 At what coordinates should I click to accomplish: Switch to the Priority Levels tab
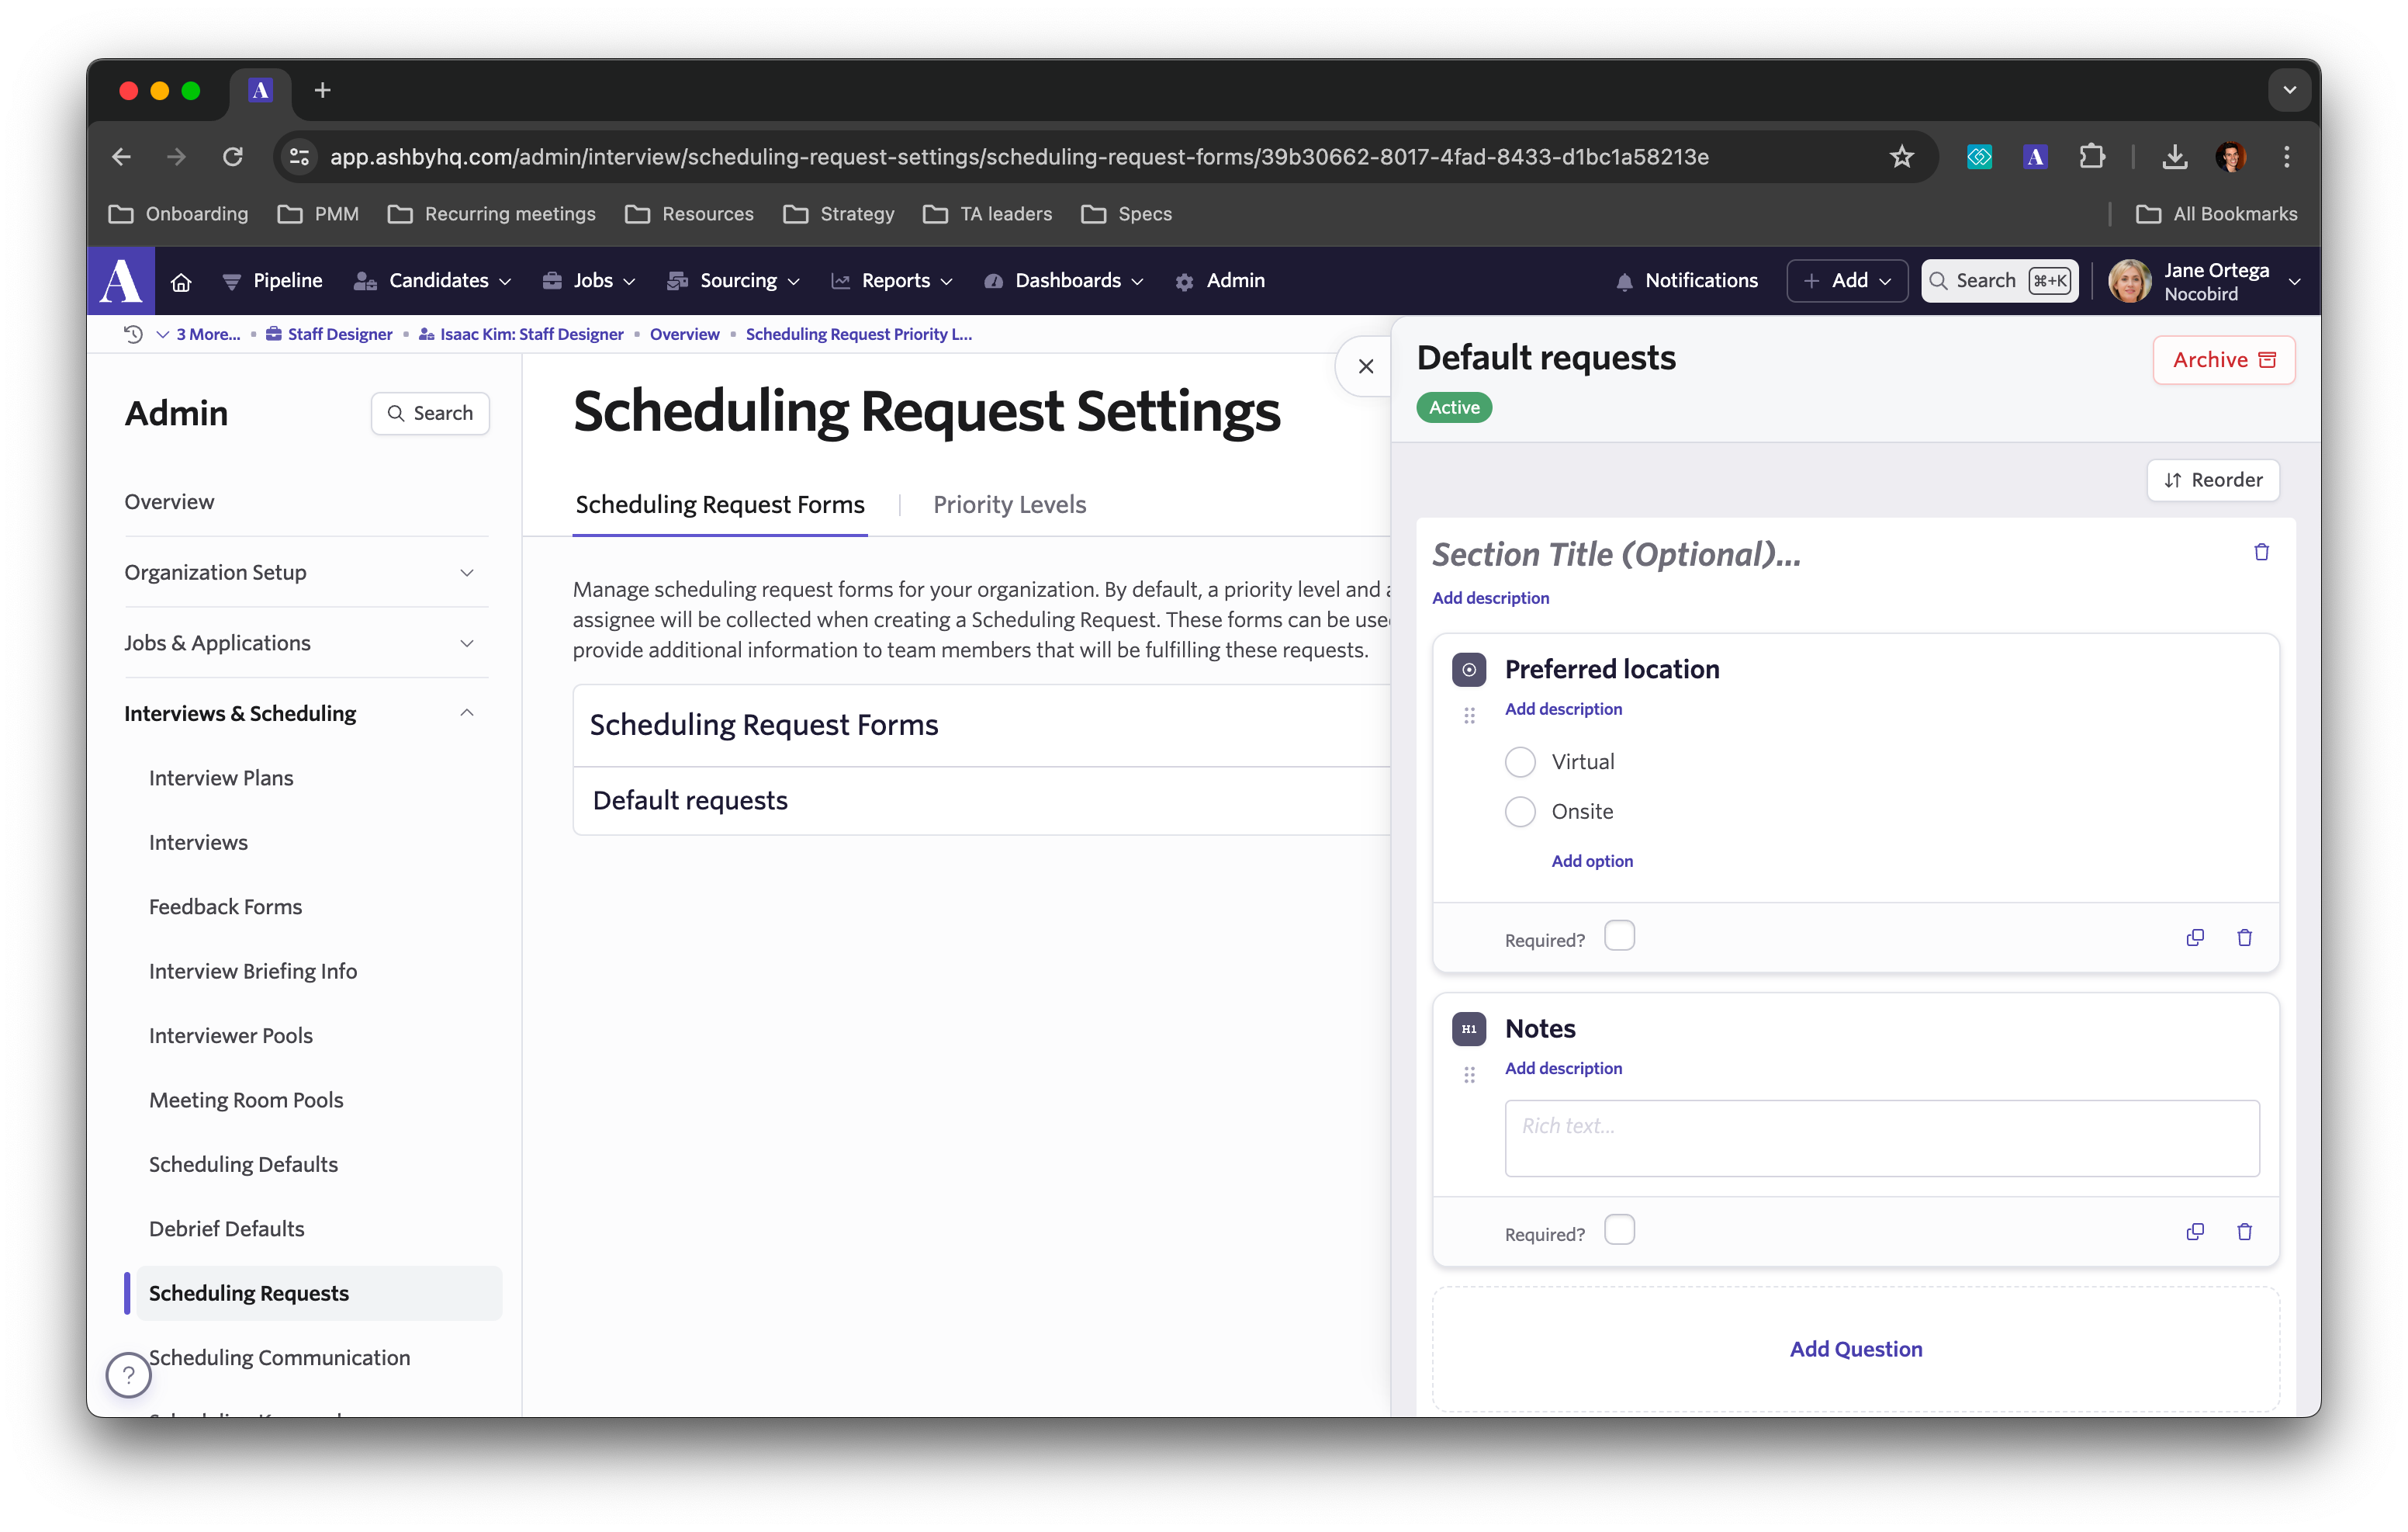tap(1009, 504)
